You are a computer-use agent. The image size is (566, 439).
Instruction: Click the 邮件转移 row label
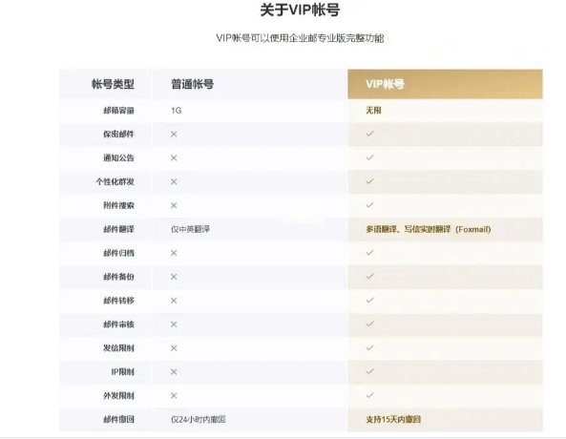(118, 301)
